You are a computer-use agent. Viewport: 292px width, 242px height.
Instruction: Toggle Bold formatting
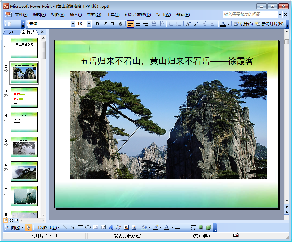(x=97, y=24)
